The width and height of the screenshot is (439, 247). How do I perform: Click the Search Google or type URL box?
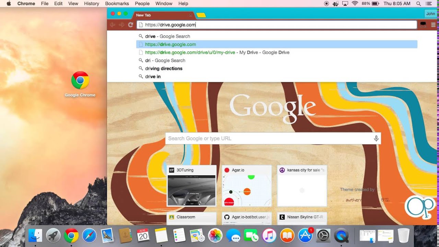coord(273,138)
